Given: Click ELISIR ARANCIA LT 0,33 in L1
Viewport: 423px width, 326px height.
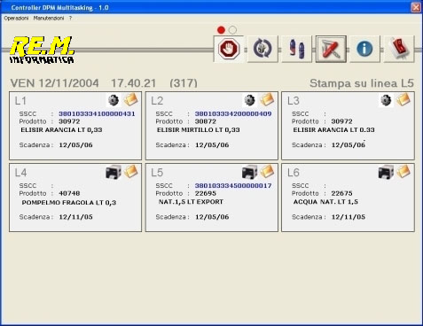Looking at the screenshot, I should coord(61,130).
